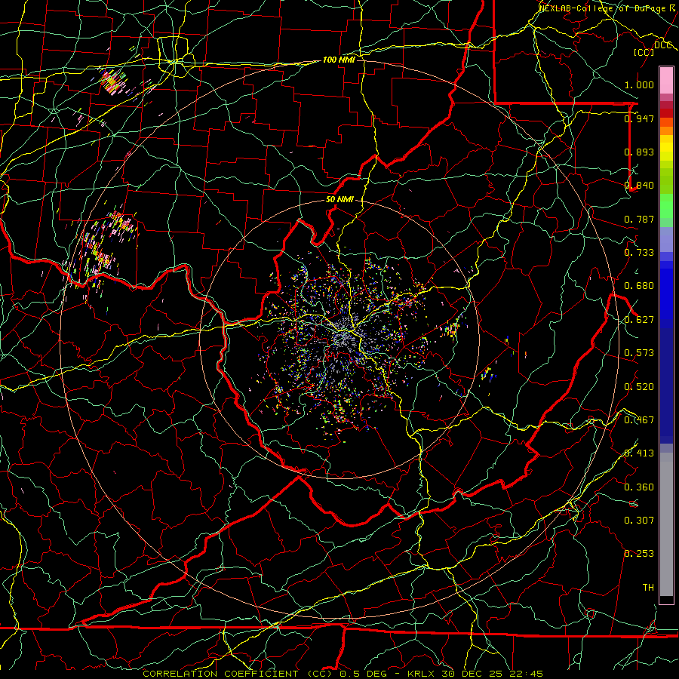The image size is (679, 679).
Task: Select the 0.840 scale value
Action: pos(639,186)
